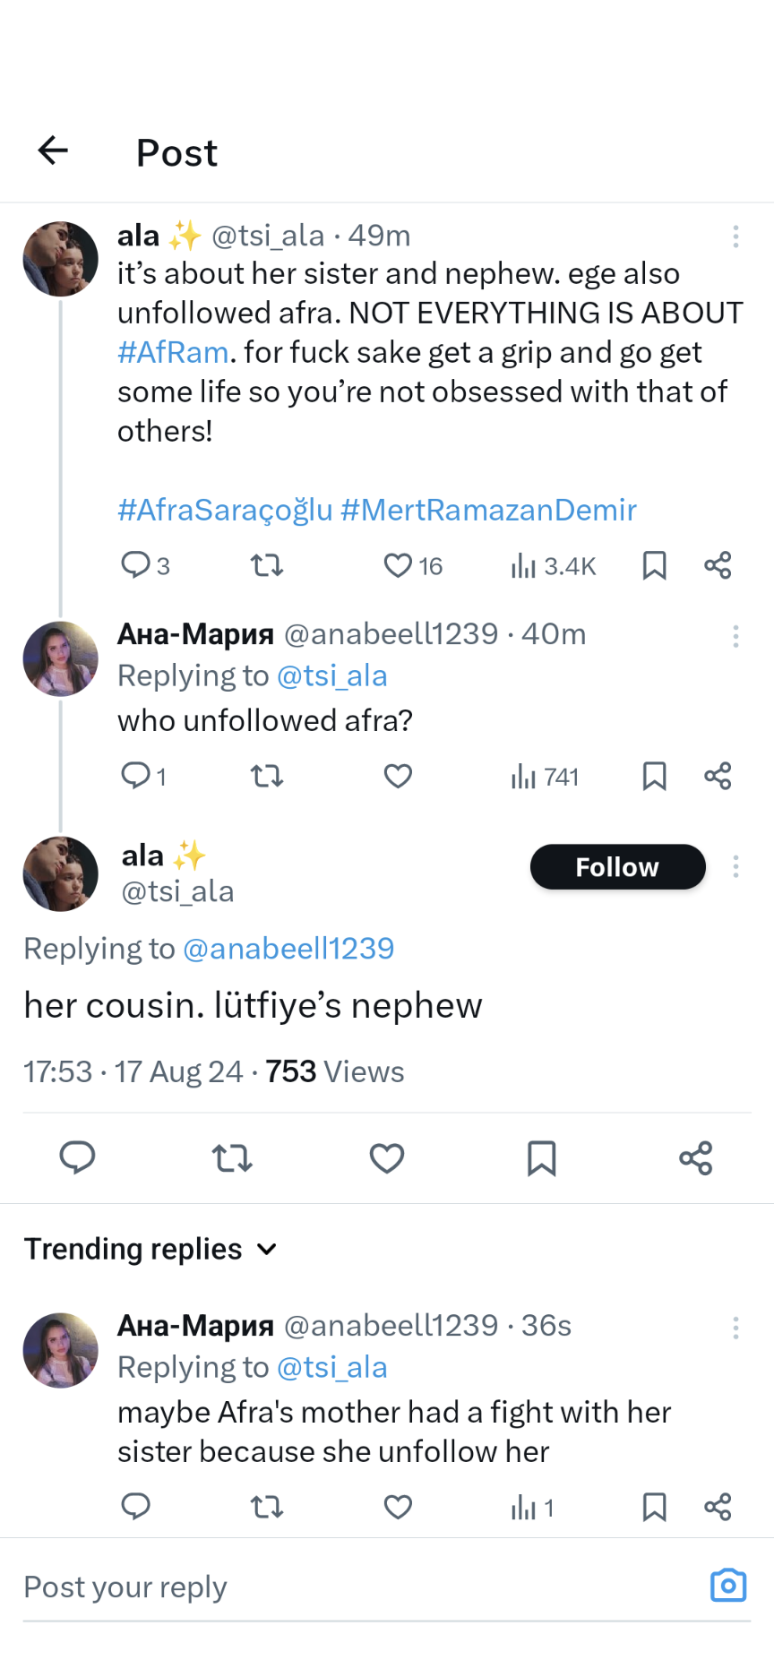Viewport: 774px width, 1677px height.
Task: Open more options on 49m post
Action: (735, 236)
